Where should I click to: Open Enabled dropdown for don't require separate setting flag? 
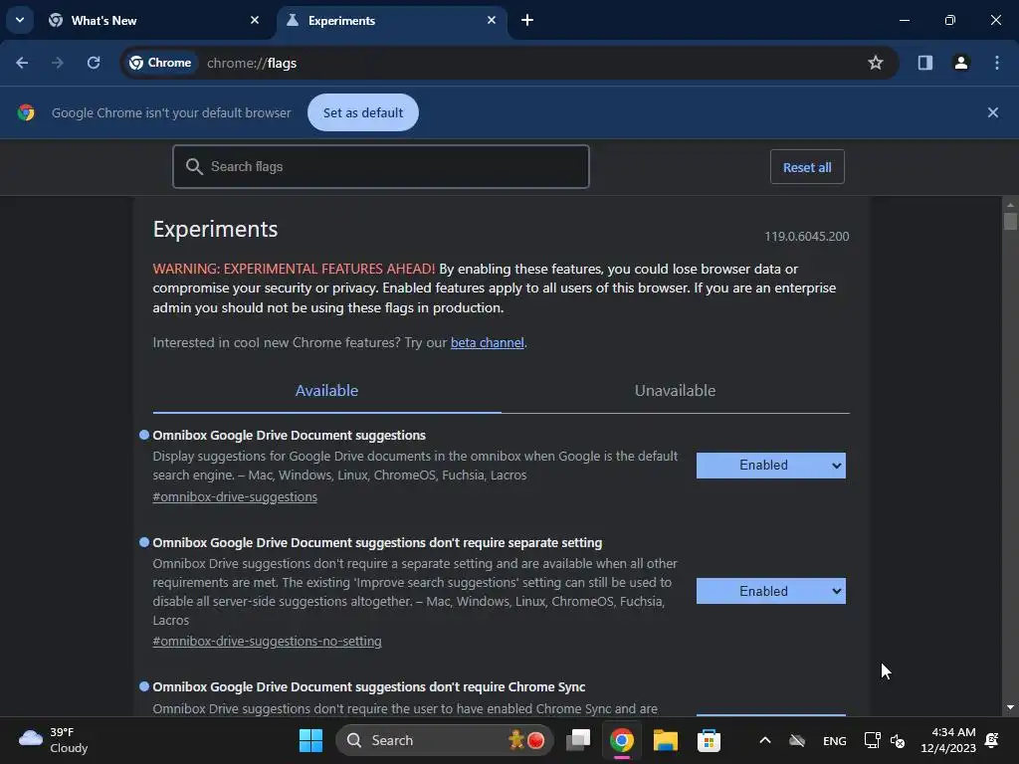pyautogui.click(x=771, y=591)
